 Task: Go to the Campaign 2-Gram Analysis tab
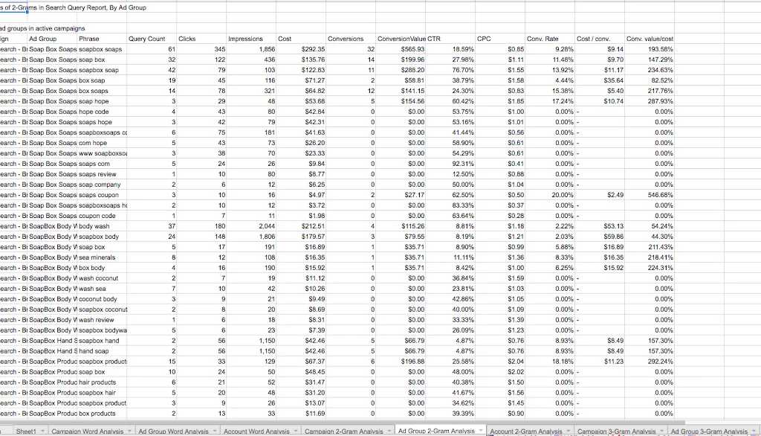click(x=343, y=431)
